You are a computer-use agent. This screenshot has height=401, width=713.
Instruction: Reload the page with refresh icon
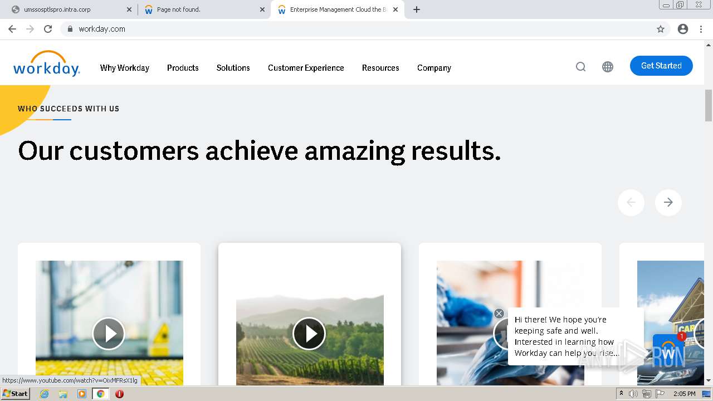click(48, 29)
